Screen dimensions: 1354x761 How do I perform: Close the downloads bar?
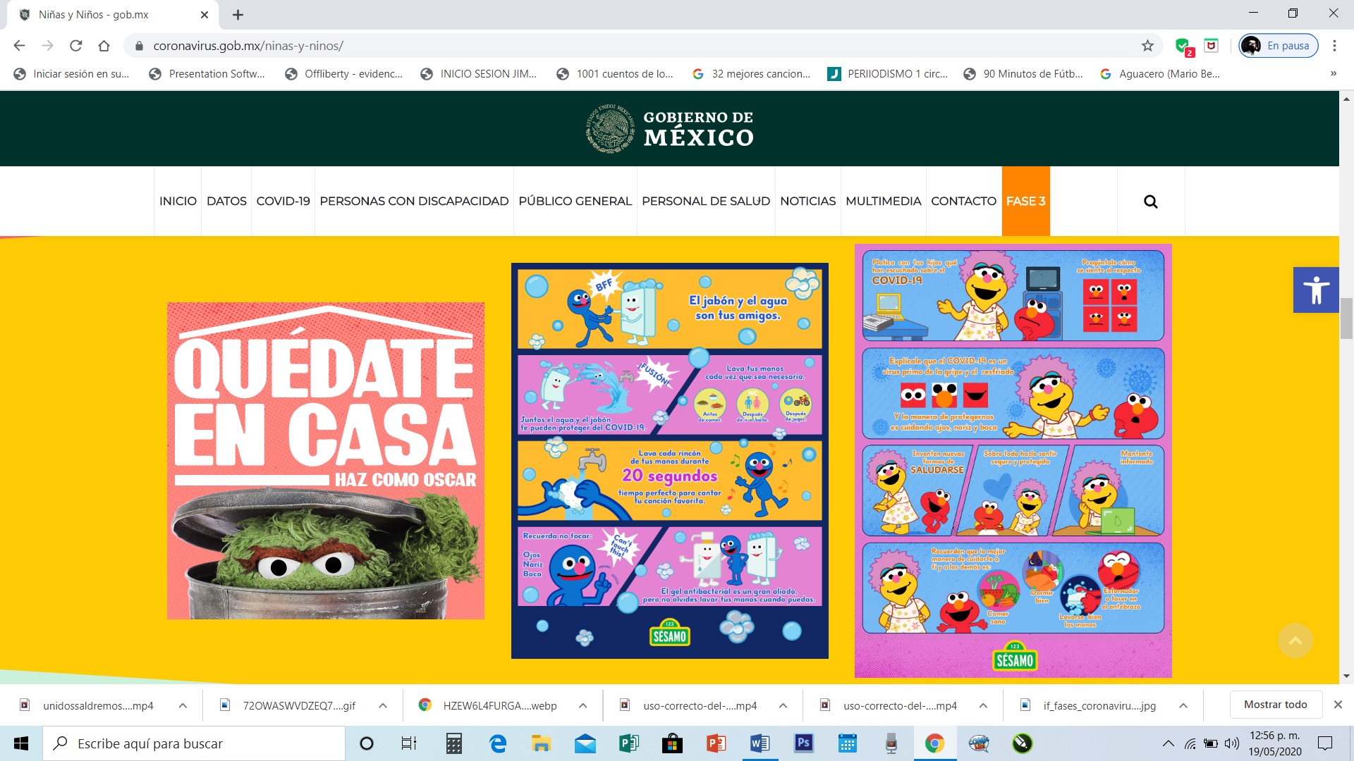pos(1338,705)
